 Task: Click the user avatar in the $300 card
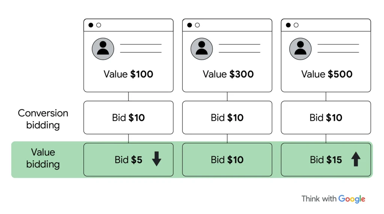tap(202, 49)
